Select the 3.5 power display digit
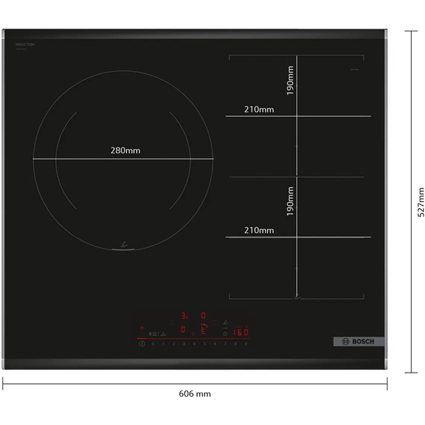 (184, 315)
